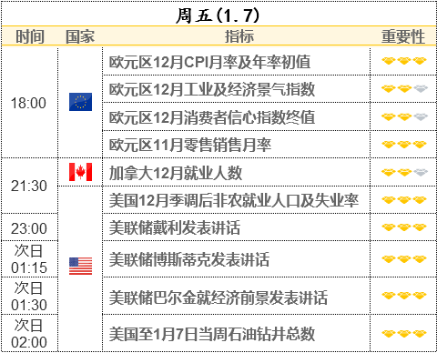Screen dimensions: 437x353
Task: Click 美国至1月7日当周石油钻井总数 indicator text
Action: pos(212,334)
